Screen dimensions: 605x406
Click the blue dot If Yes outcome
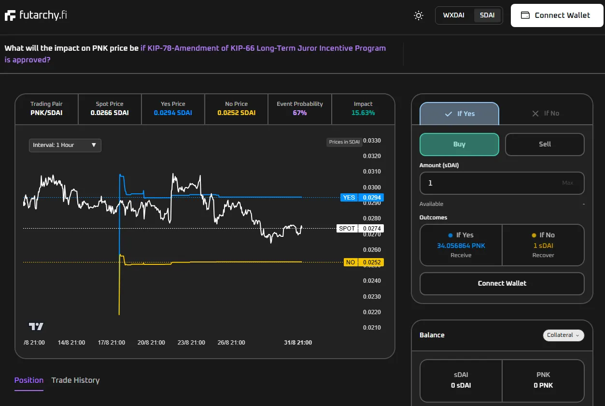point(450,235)
